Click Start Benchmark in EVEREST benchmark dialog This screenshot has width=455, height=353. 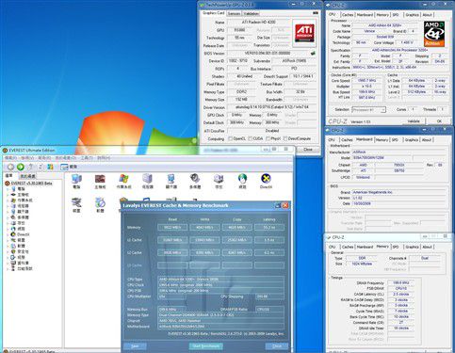[x=206, y=345]
